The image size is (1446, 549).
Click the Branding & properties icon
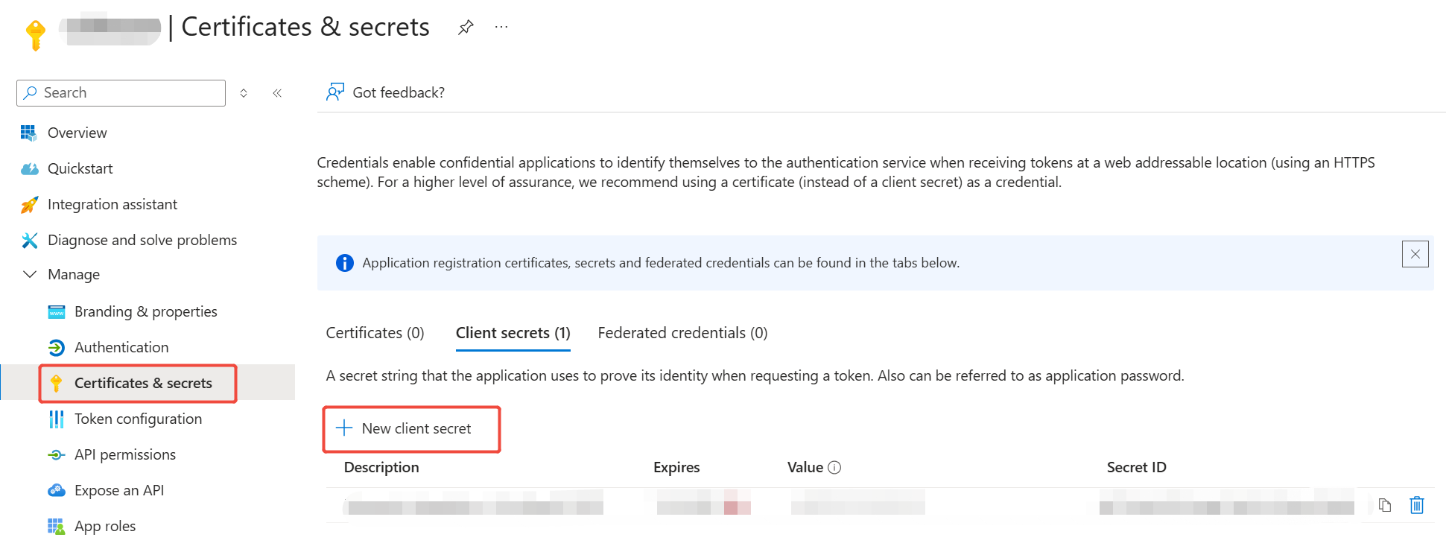click(57, 311)
